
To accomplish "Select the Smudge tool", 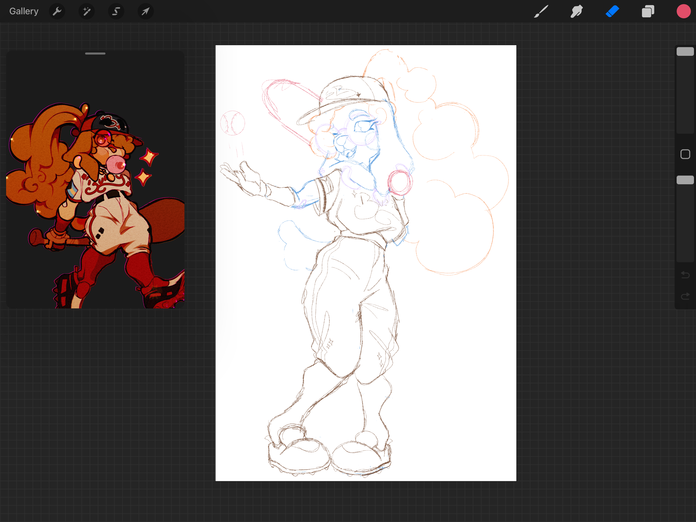I will pyautogui.click(x=577, y=11).
